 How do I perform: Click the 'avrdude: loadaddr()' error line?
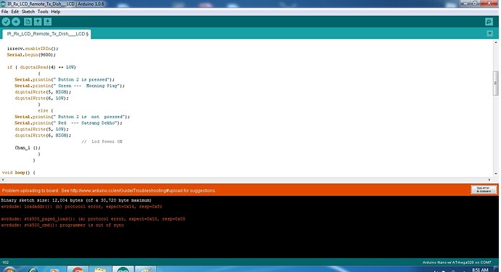click(x=81, y=207)
